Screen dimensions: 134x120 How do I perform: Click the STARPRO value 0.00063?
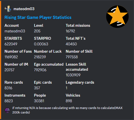41,44
